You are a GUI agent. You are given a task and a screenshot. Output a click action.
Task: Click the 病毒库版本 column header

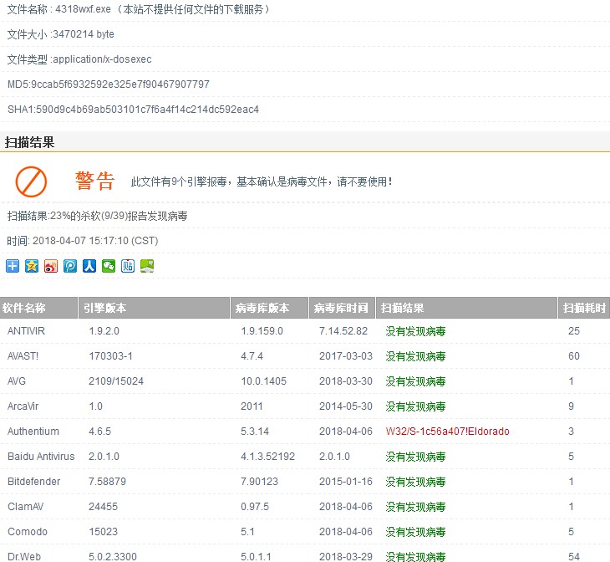[x=270, y=308]
